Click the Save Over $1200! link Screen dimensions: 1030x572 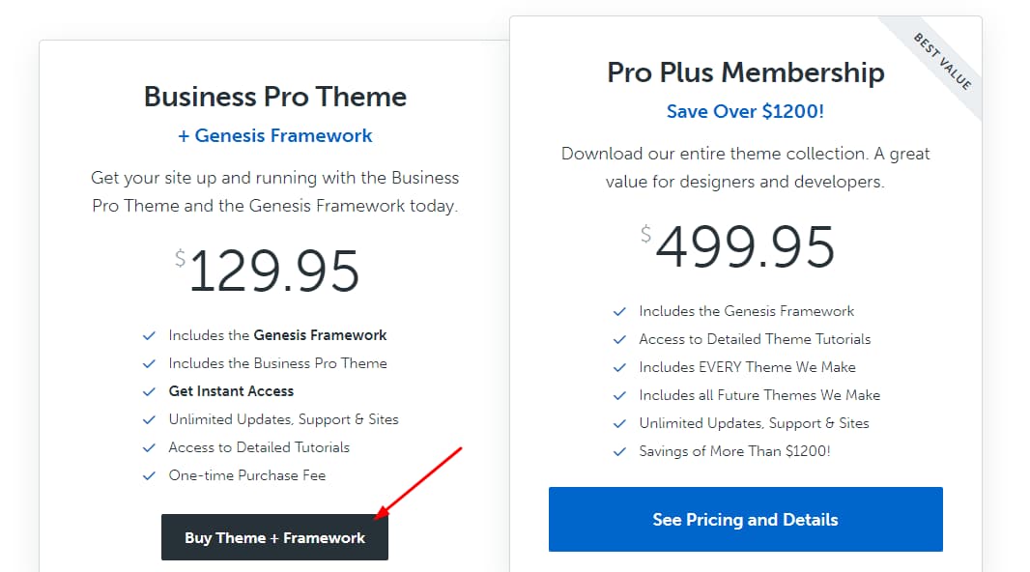tap(745, 111)
